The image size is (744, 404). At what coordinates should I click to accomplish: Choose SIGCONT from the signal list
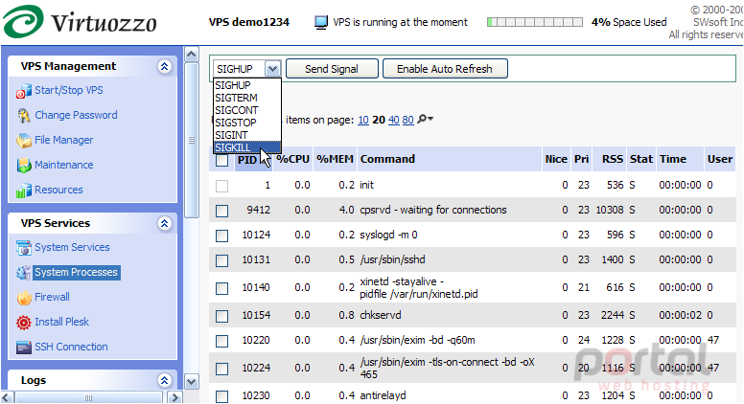[x=247, y=110]
